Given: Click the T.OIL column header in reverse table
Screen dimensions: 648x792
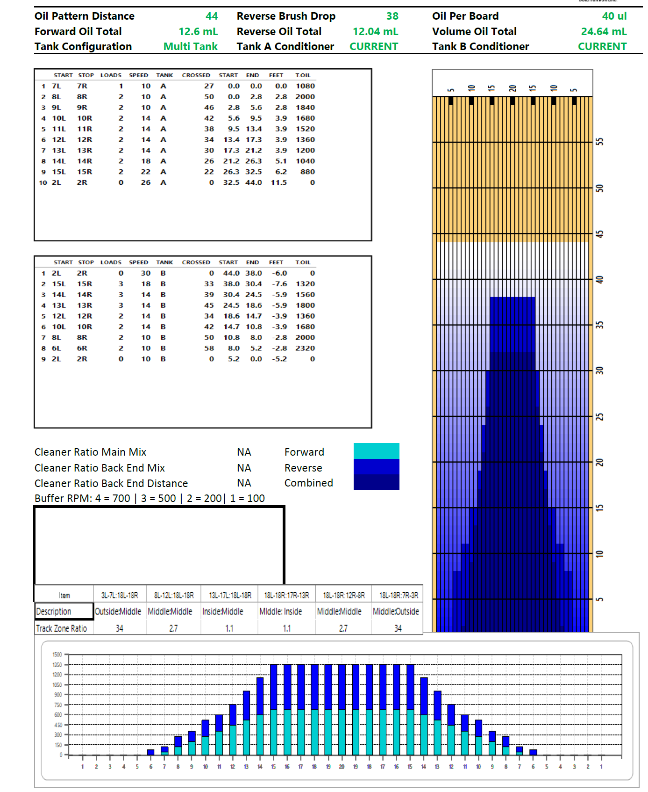Looking at the screenshot, I should pos(303,262).
